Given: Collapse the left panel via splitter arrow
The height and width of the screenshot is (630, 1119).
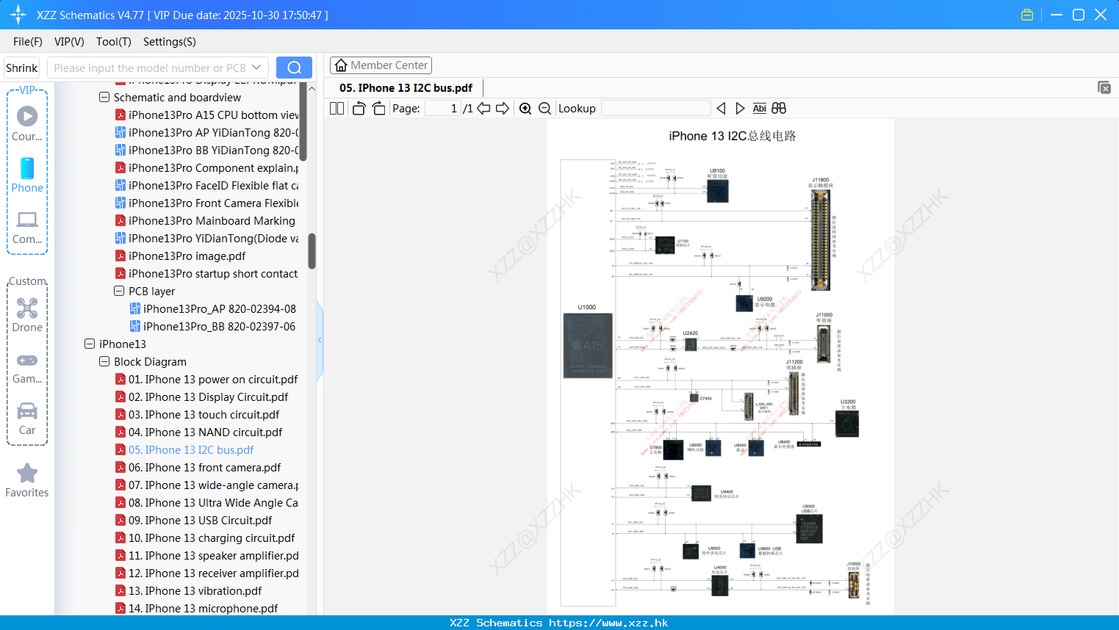Looking at the screenshot, I should (320, 339).
